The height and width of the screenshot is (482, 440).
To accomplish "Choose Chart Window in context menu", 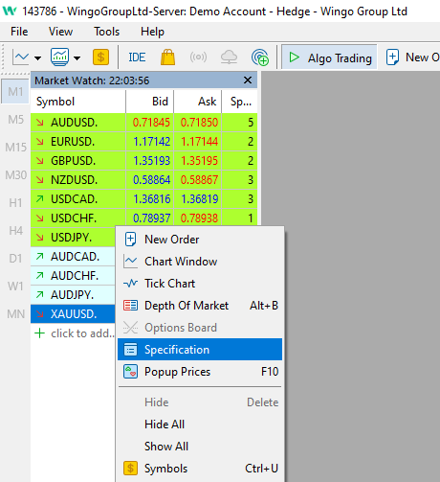I will coord(200,262).
